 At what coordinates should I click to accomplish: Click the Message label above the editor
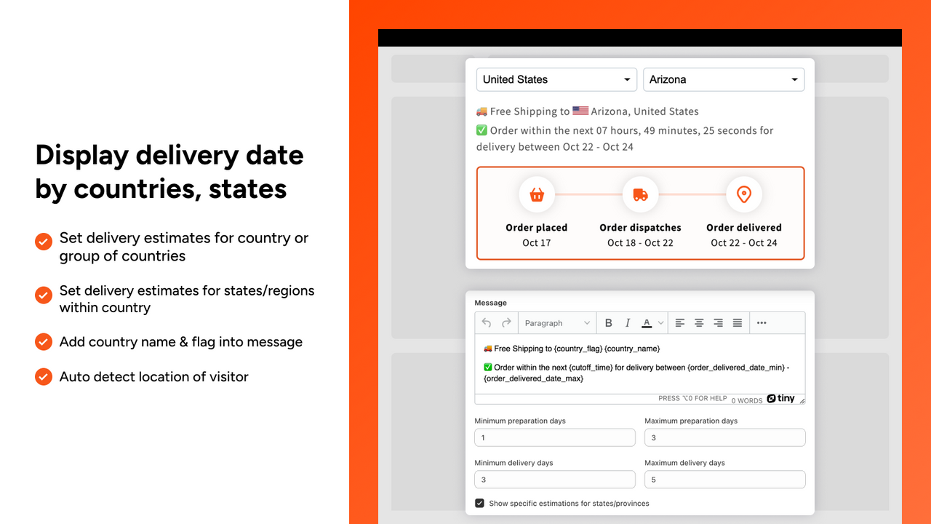click(491, 303)
